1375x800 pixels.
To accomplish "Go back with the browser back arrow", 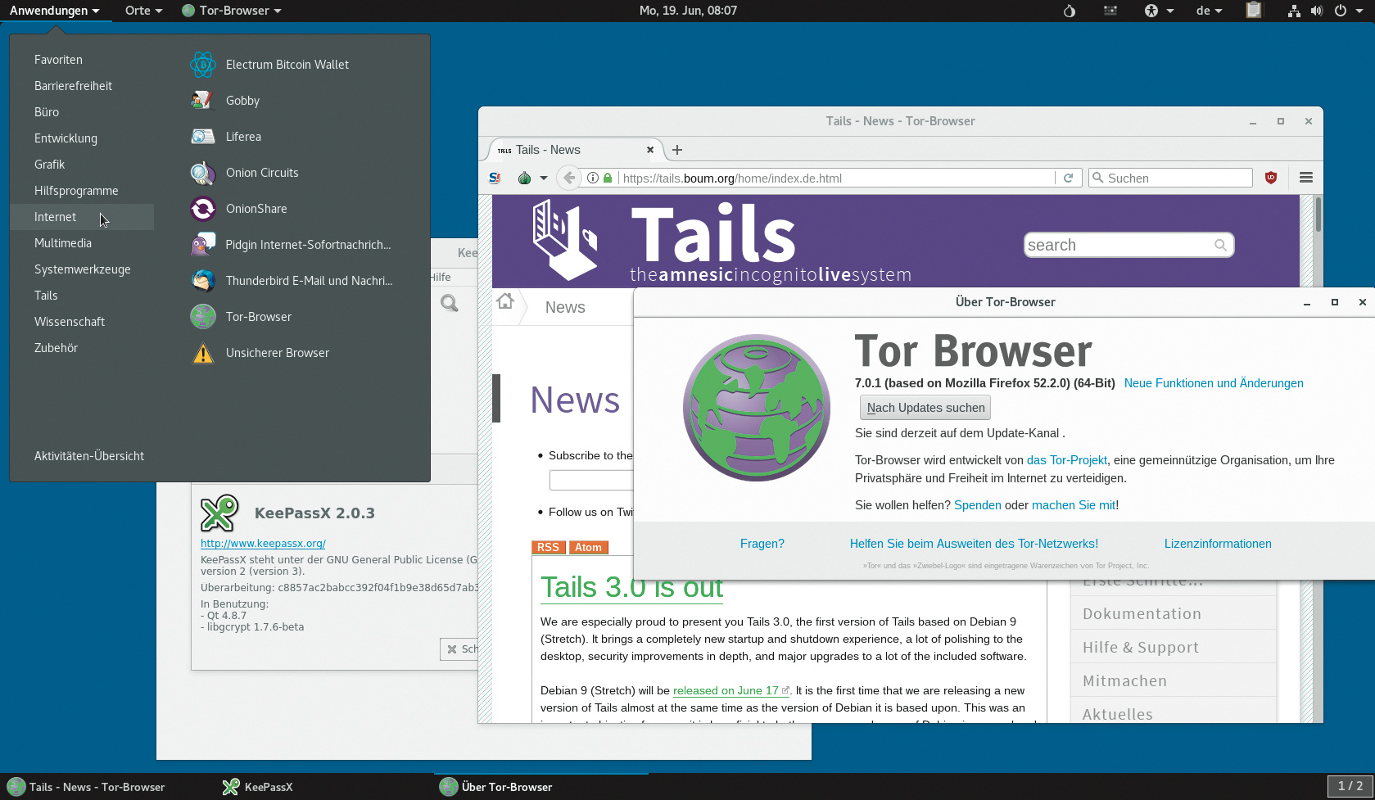I will (568, 178).
